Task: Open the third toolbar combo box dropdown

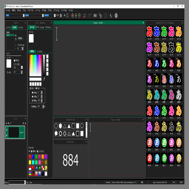Action: 55,15
